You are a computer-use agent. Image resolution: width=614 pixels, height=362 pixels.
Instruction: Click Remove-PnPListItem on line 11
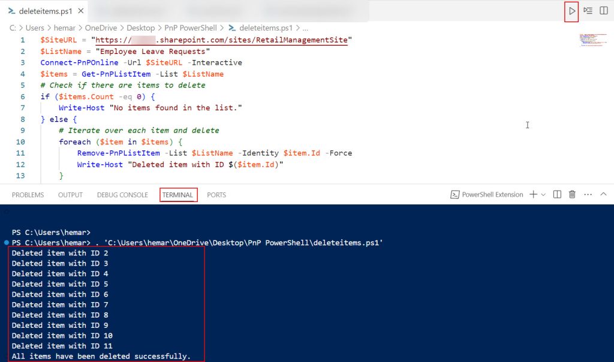coord(118,153)
